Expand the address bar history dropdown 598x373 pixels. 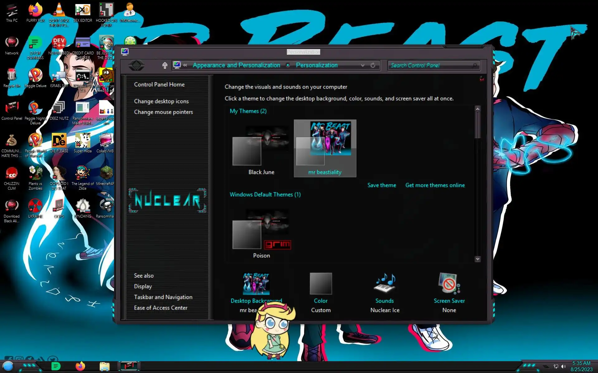point(363,65)
